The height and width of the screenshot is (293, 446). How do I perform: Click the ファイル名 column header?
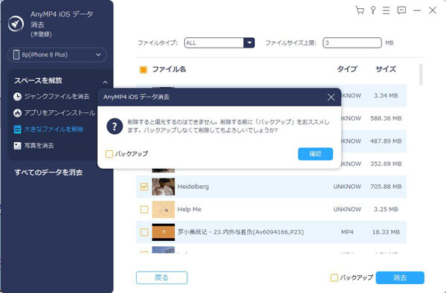click(169, 69)
